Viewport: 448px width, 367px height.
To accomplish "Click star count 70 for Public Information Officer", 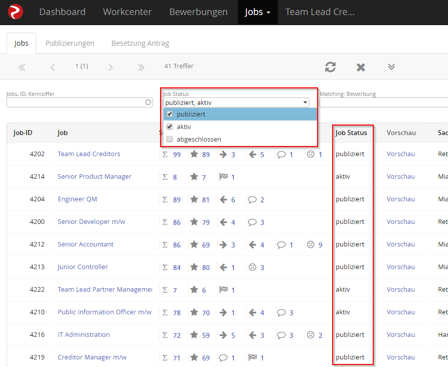I will coord(206,313).
